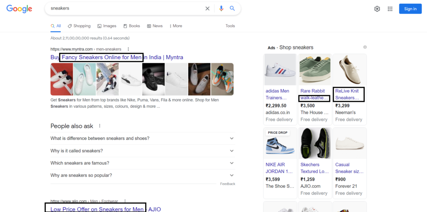427x212 pixels.
Task: Click the ₹2,299.50 price text
Action: pyautogui.click(x=276, y=106)
